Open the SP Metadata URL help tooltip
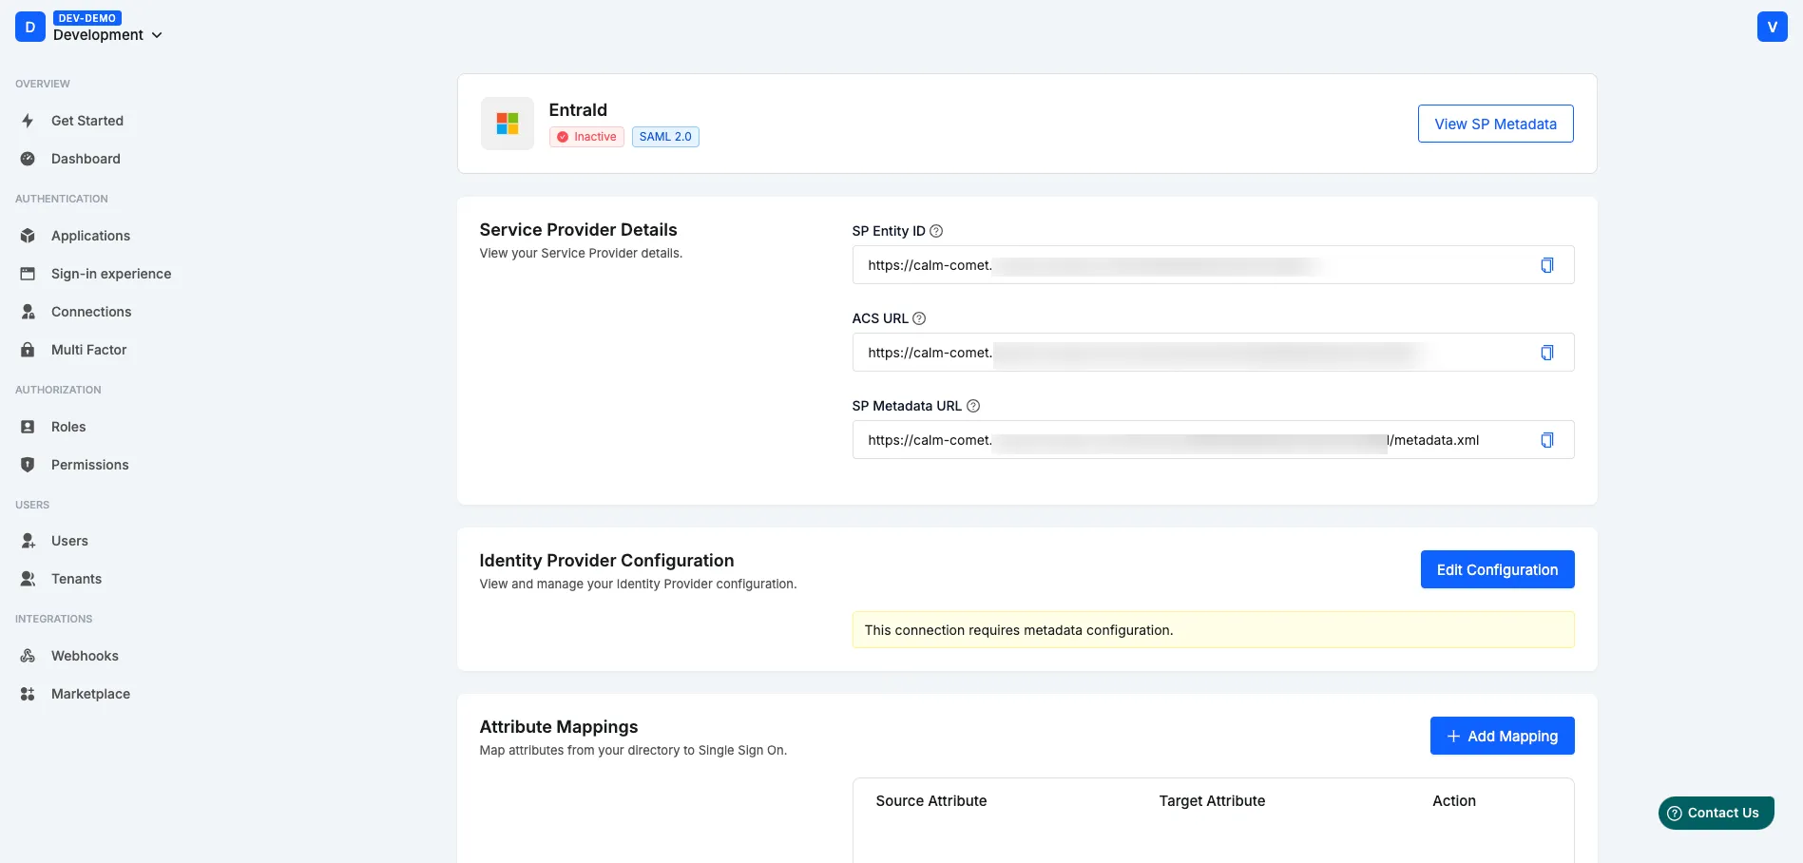 click(x=972, y=405)
